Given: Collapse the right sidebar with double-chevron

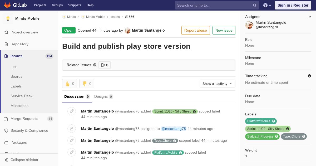Looking at the screenshot, I should click(x=310, y=17).
